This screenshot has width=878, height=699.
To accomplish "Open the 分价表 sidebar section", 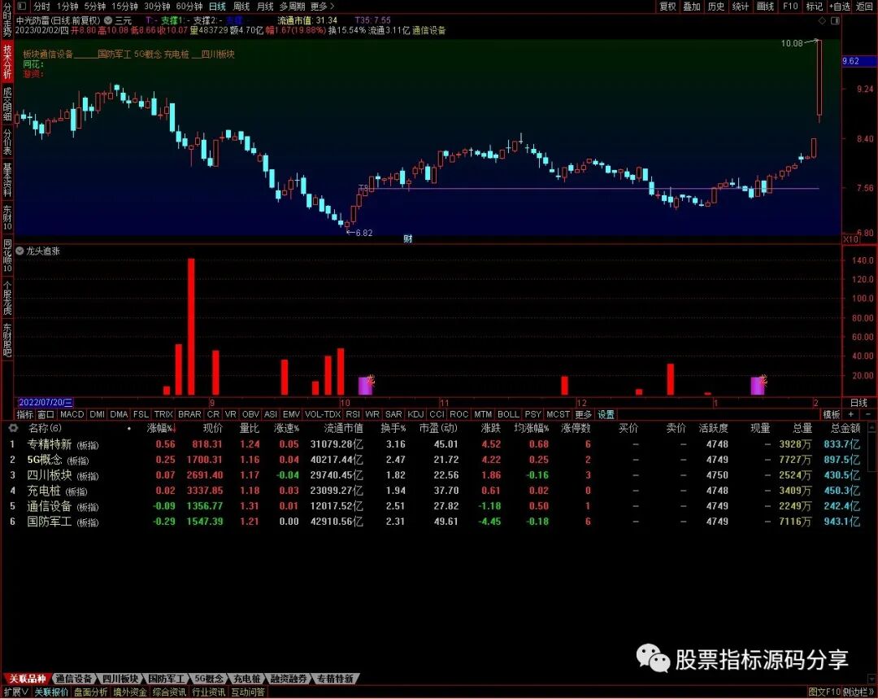I will click(7, 142).
